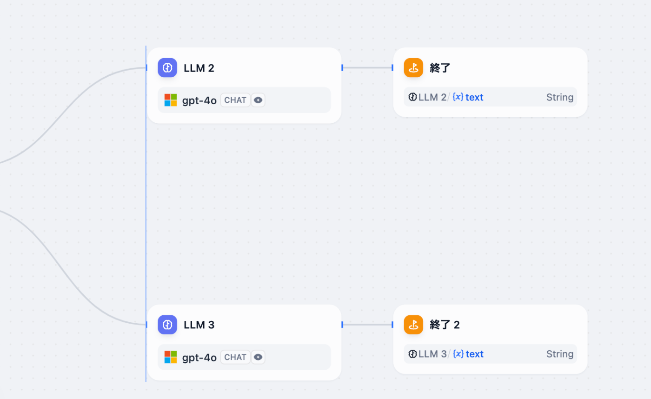Click the LLM 2 text variable in 終了
Image resolution: width=651 pixels, height=399 pixels.
[446, 97]
